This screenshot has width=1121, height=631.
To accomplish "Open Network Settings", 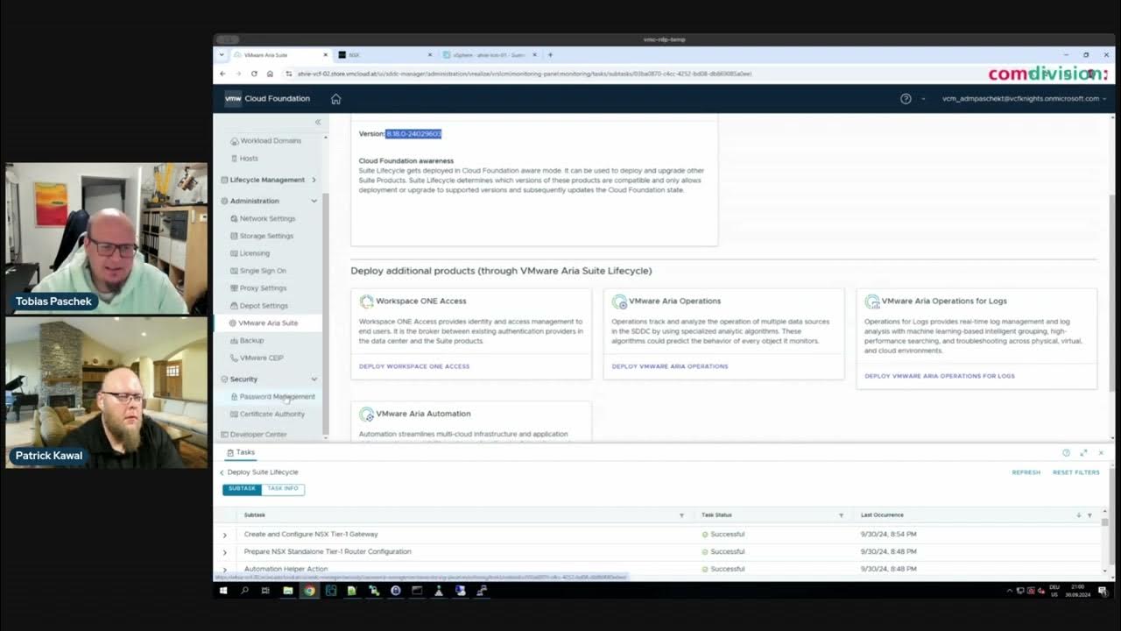I will (x=267, y=219).
